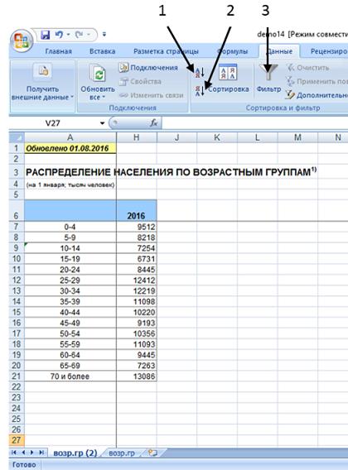Open the Name Box dropdown arrow
Image resolution: width=348 pixels, height=470 pixels.
point(102,123)
